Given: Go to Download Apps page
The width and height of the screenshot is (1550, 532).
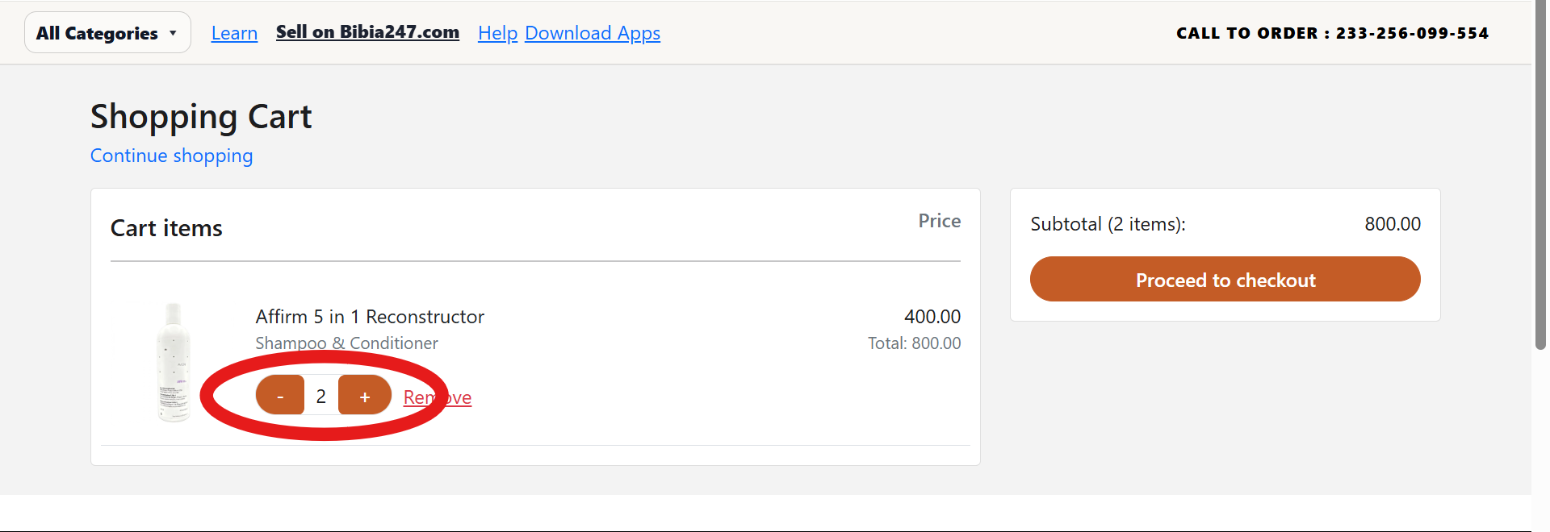Looking at the screenshot, I should [593, 33].
